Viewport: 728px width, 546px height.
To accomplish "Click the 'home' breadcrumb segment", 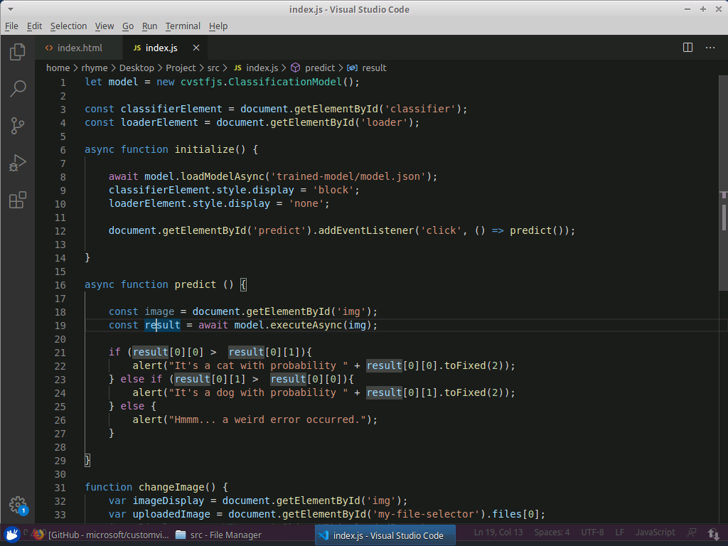I will pos(58,68).
